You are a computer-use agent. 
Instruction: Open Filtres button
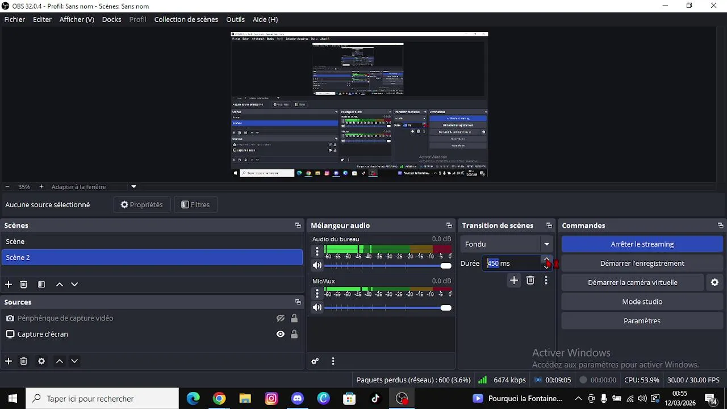(x=195, y=204)
